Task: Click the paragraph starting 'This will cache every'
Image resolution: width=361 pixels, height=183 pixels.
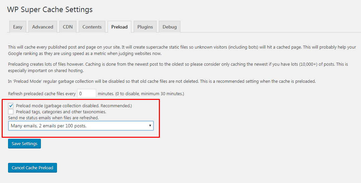Action: (182, 50)
